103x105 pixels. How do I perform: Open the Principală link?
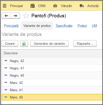[x=11, y=26]
